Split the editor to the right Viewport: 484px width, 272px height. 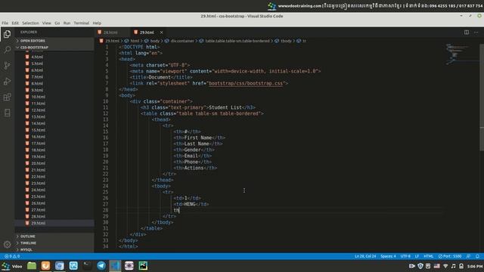[467, 32]
